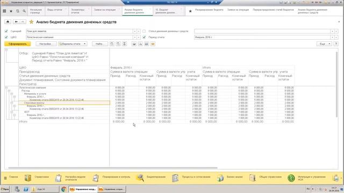
Task: Click first toolbar icon right of Найти
Action: pyautogui.click(x=112, y=44)
